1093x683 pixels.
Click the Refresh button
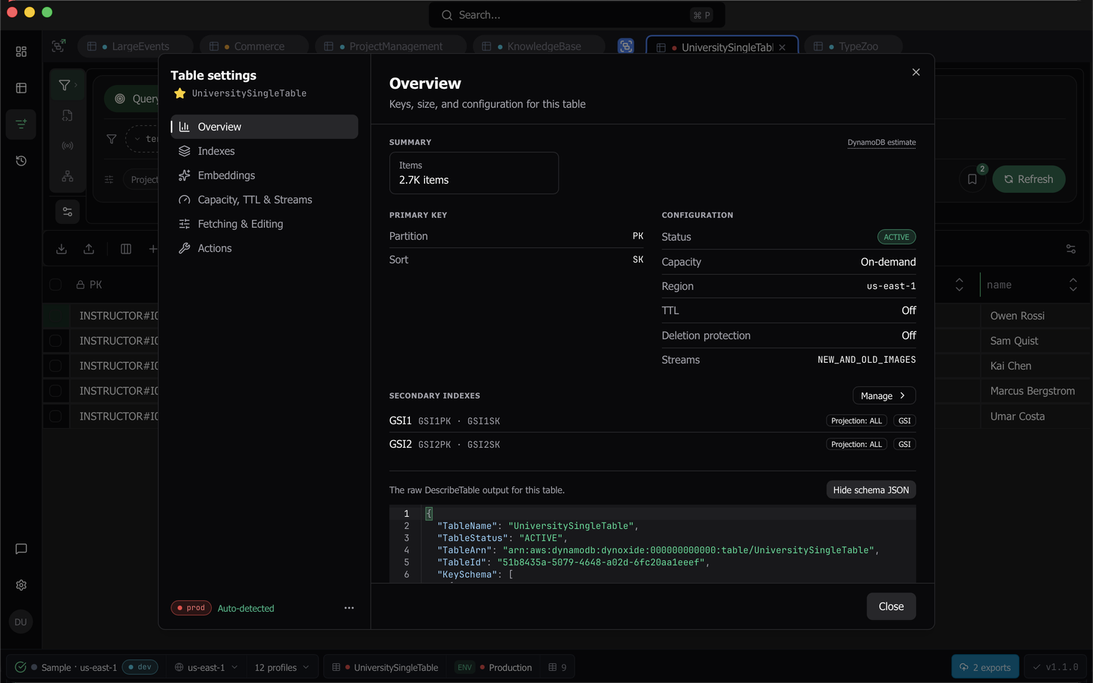pos(1028,179)
